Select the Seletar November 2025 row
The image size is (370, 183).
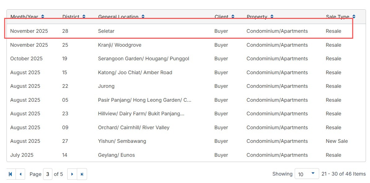(x=186, y=31)
